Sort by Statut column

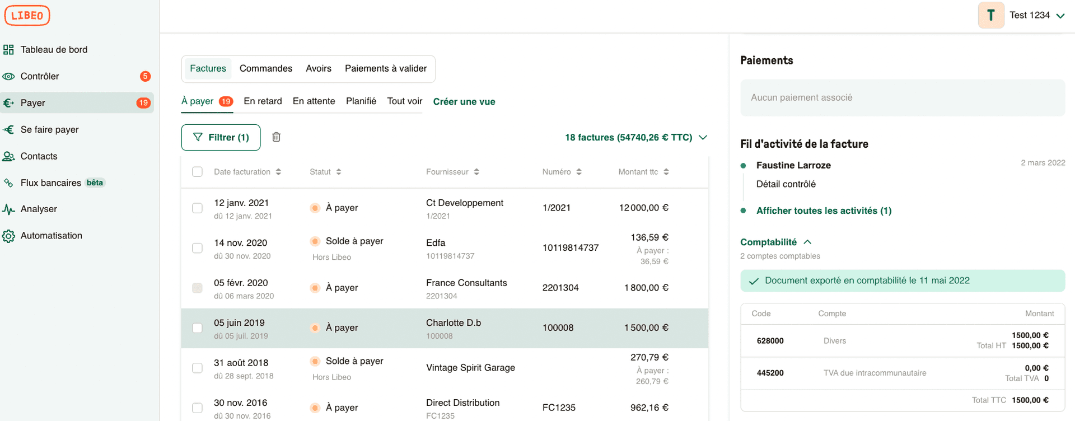[325, 172]
